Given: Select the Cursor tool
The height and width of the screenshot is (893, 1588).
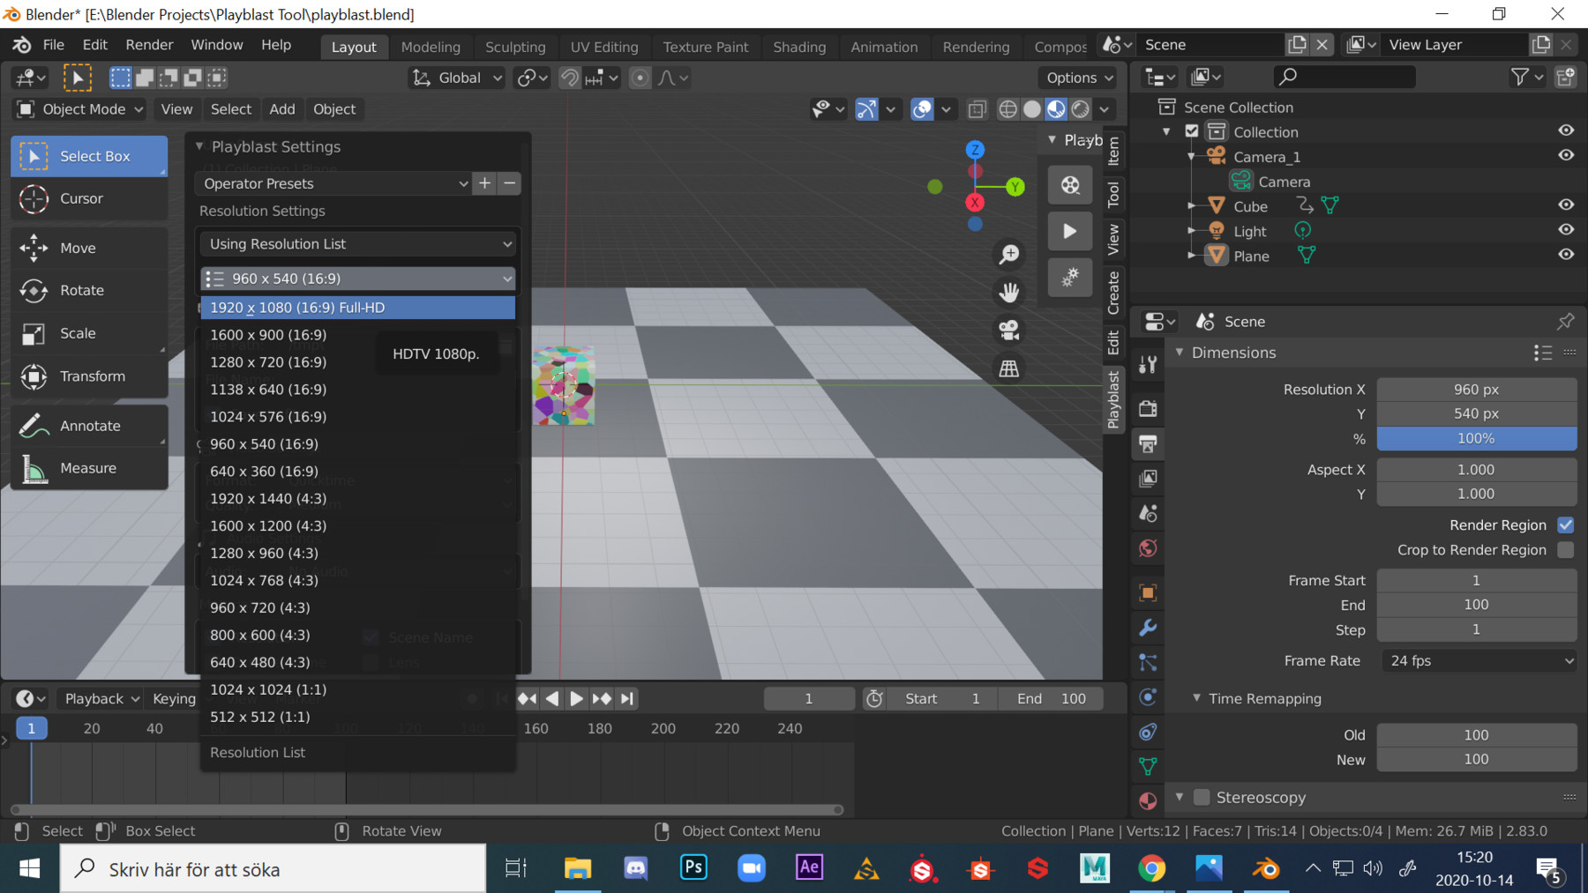Looking at the screenshot, I should click(x=89, y=199).
